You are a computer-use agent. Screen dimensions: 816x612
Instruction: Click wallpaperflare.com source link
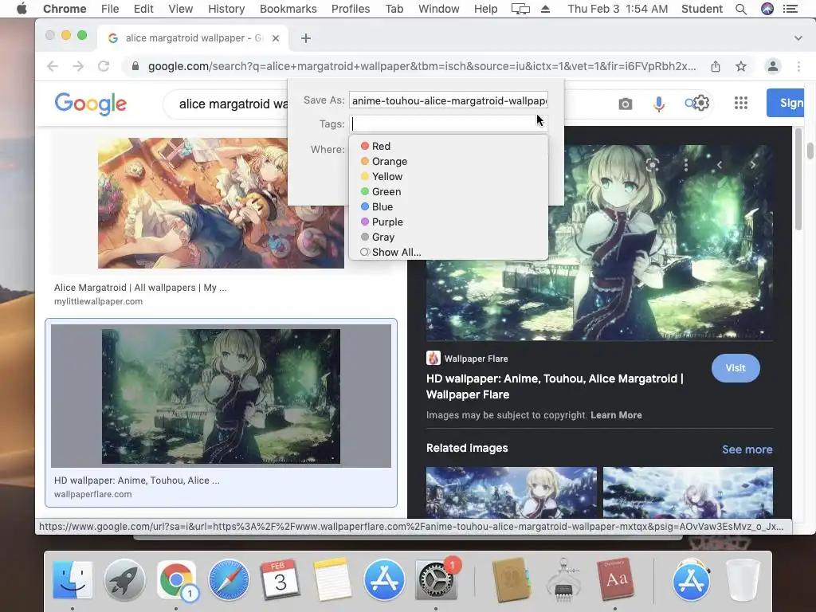coord(92,494)
